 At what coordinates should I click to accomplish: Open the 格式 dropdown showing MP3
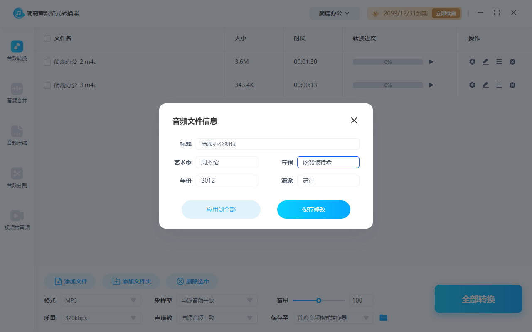point(100,300)
